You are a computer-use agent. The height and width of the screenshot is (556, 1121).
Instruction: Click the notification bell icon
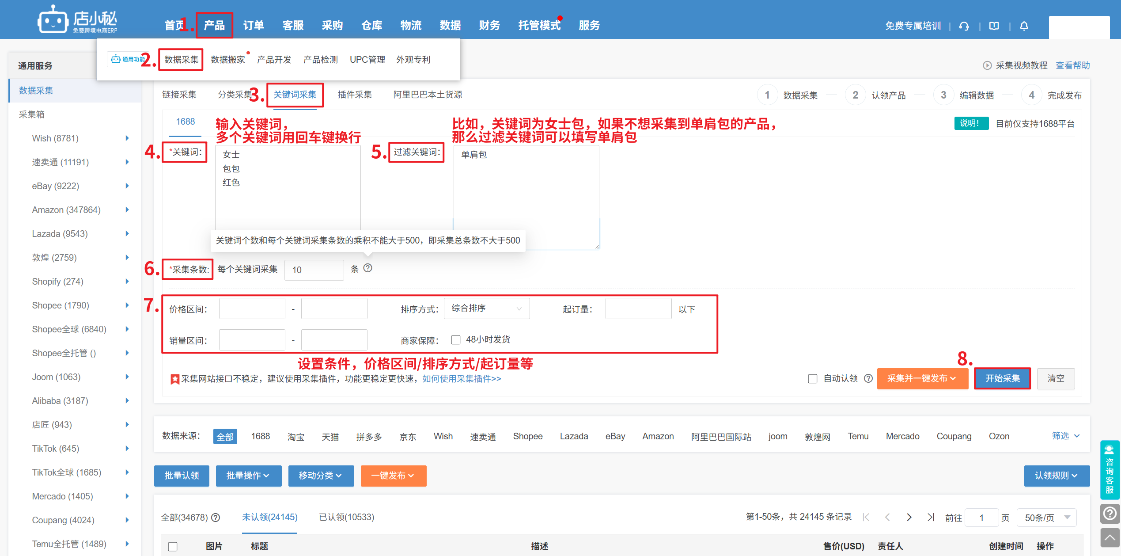click(x=1024, y=26)
